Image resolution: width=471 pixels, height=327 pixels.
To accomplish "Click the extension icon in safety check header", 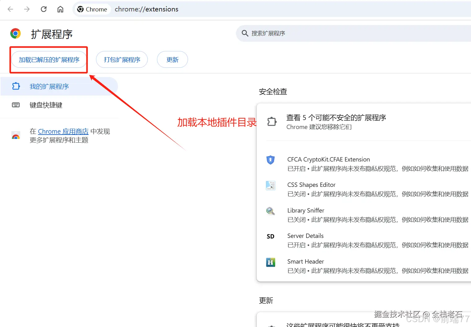I will (x=272, y=122).
